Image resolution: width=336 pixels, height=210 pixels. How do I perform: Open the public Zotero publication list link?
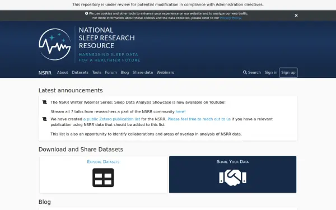click(111, 119)
